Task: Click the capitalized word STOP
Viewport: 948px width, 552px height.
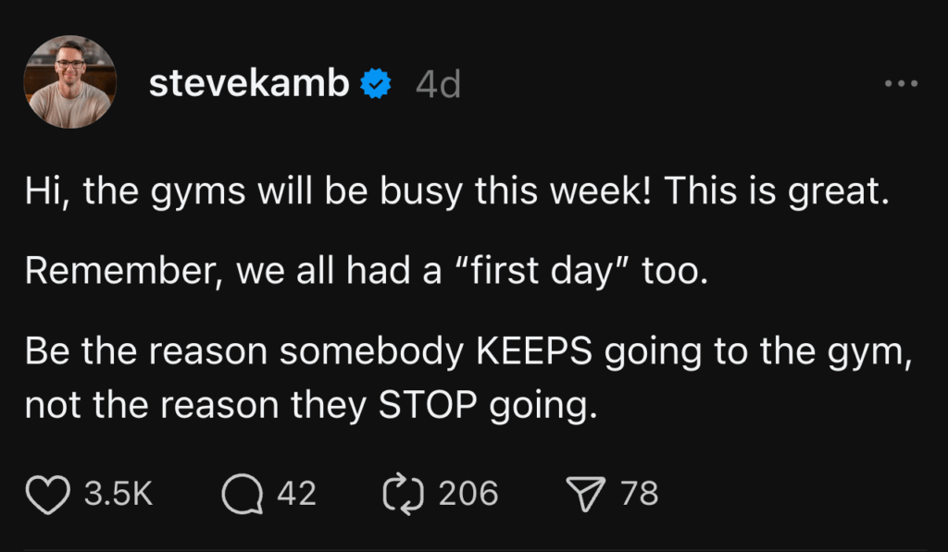Action: coord(419,405)
